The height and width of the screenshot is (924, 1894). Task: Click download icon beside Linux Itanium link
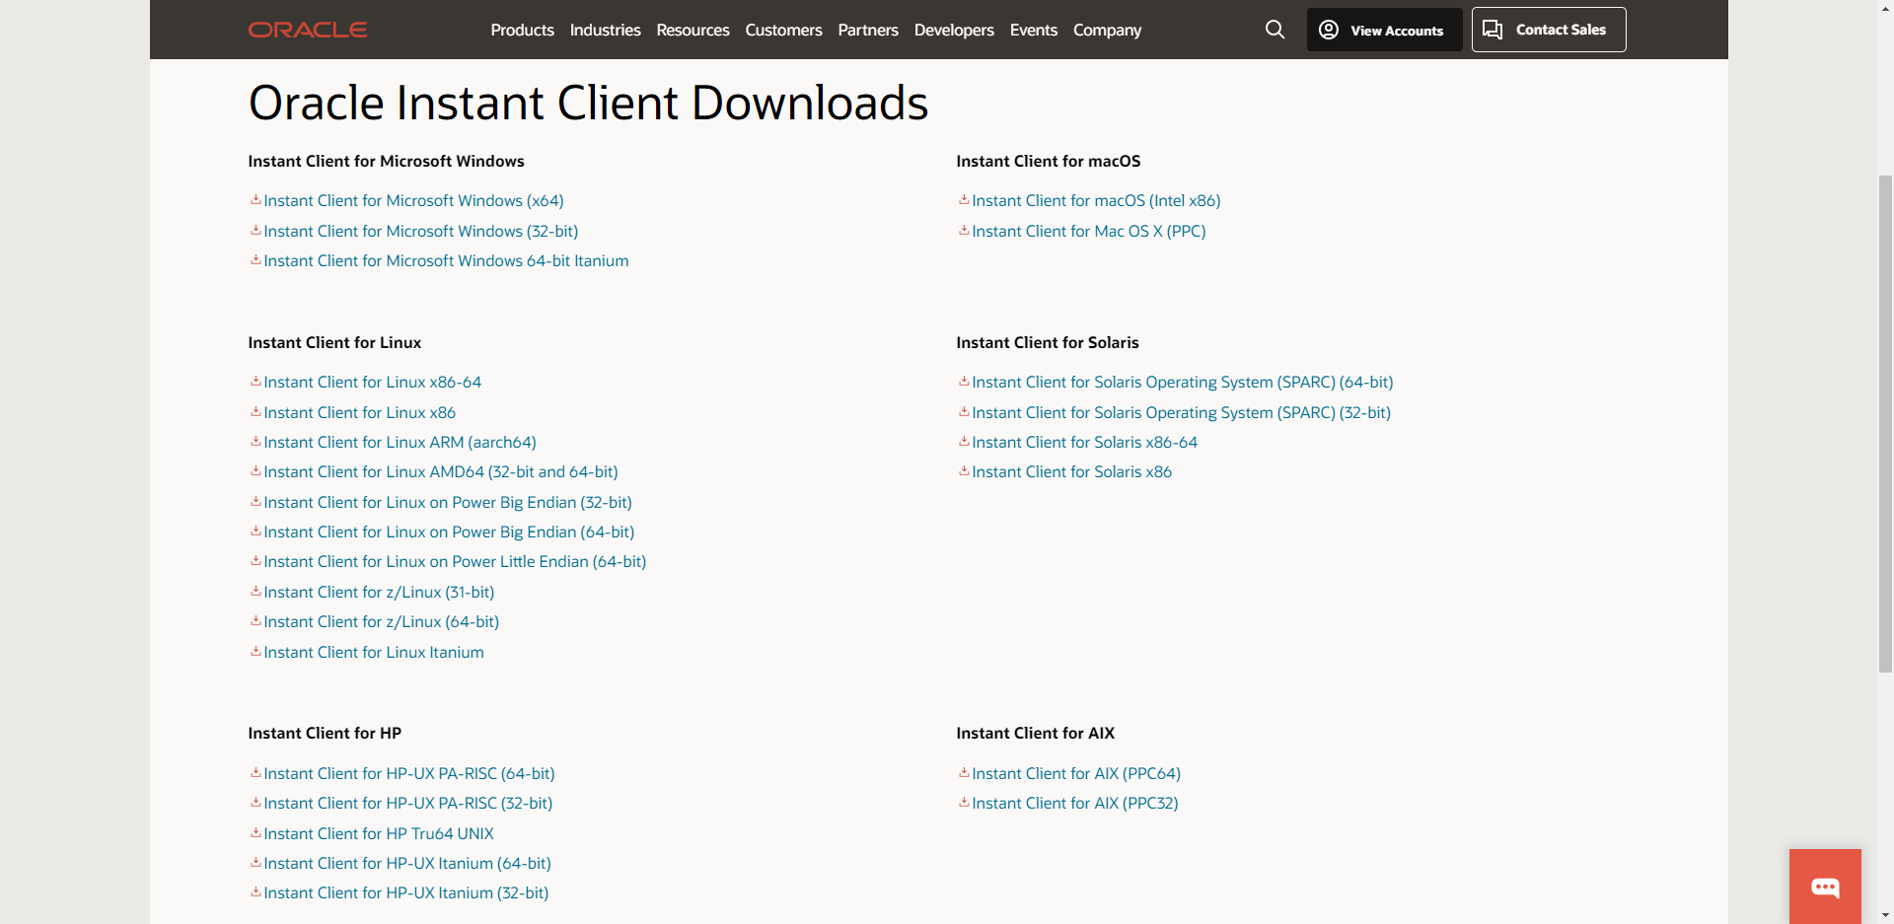(x=255, y=651)
